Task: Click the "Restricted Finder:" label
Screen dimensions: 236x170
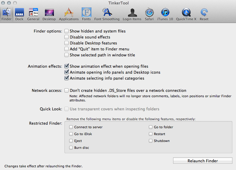Action: (46, 123)
